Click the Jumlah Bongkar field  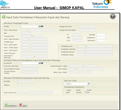[75, 66]
